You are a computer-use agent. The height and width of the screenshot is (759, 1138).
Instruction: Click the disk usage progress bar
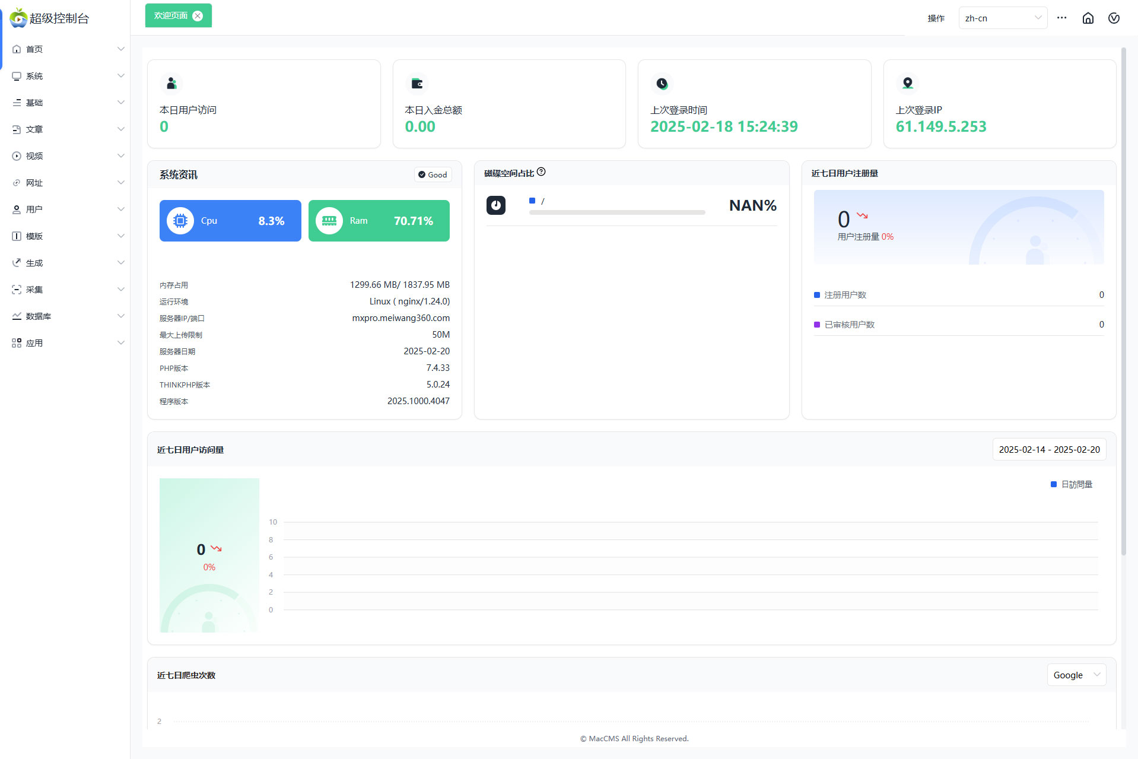pos(617,212)
